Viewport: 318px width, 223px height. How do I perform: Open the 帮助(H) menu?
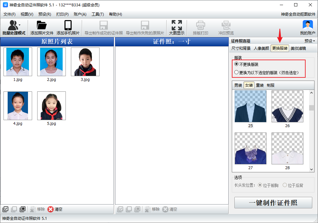(x=116, y=14)
